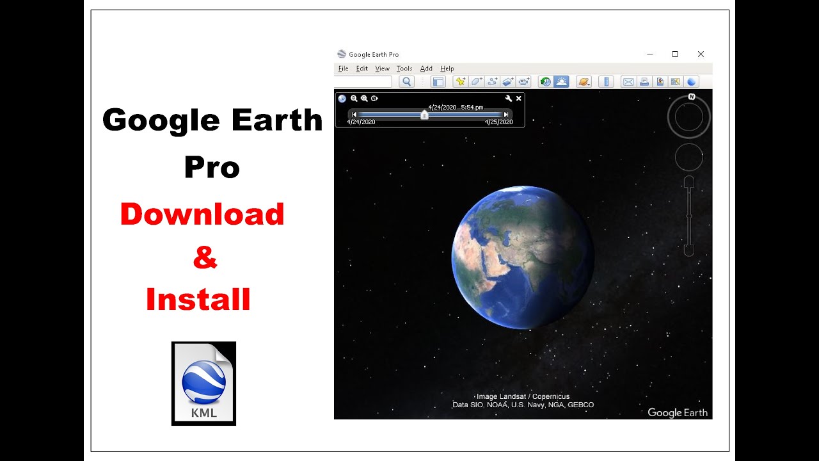Toggle historical imagery
Image resolution: width=819 pixels, height=461 pixels.
(x=545, y=81)
